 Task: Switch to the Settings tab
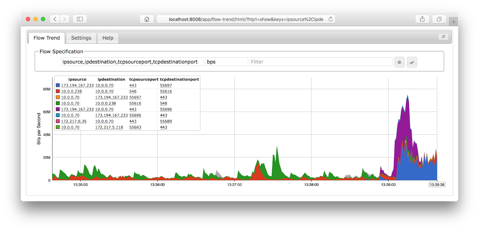[x=81, y=38]
